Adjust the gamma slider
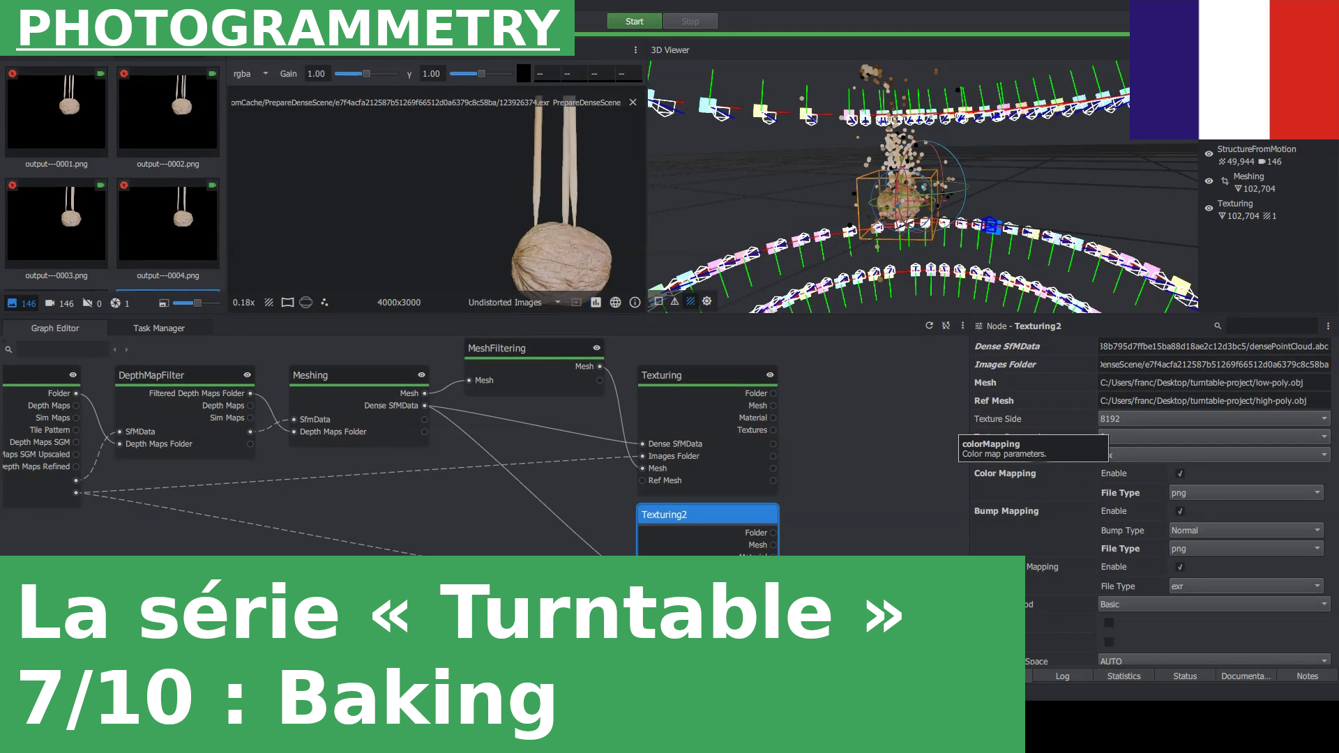1339x753 pixels. (x=481, y=74)
